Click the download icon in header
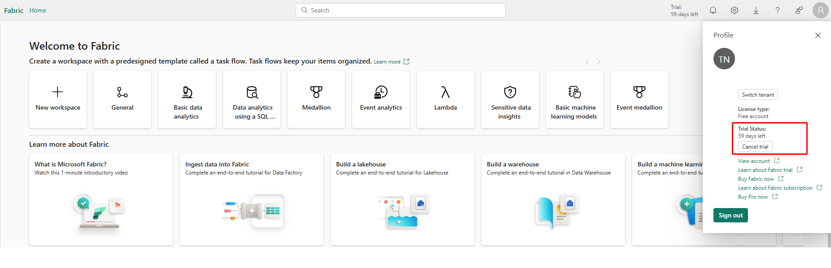831x268 pixels. pyautogui.click(x=756, y=10)
